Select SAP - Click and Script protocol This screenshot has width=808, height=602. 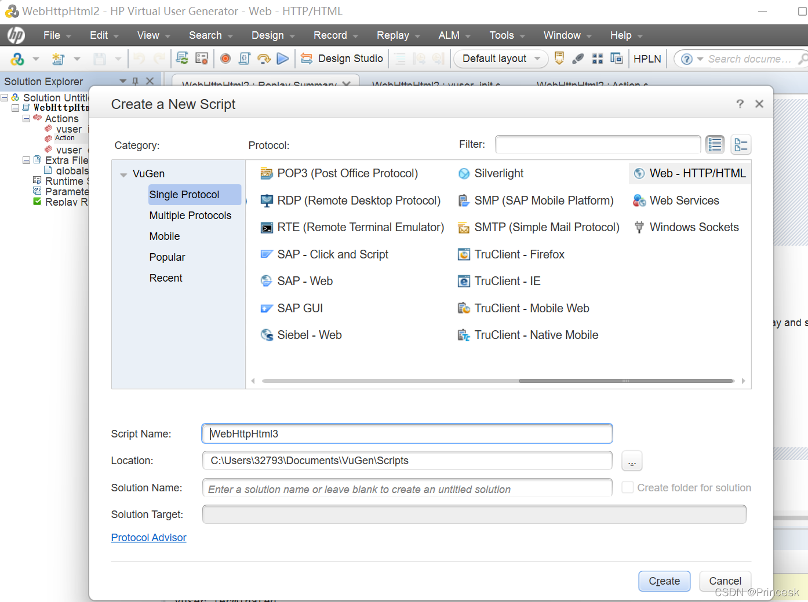(x=325, y=254)
